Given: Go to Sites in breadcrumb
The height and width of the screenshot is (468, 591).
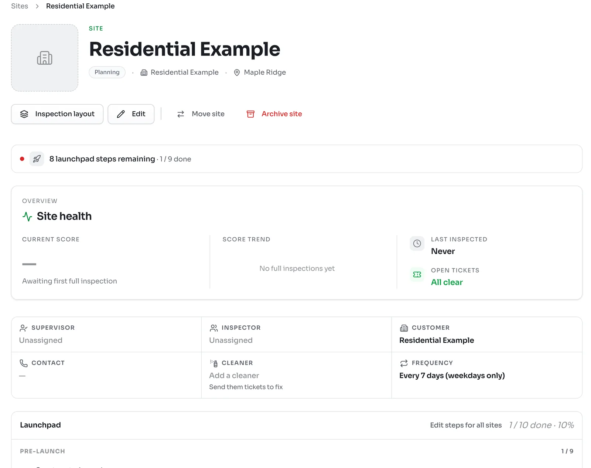Looking at the screenshot, I should pos(20,6).
